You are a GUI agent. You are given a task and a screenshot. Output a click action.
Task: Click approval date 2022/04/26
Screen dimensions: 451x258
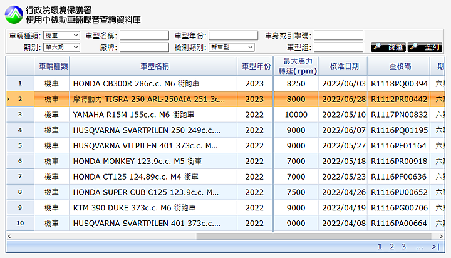[x=344, y=192]
